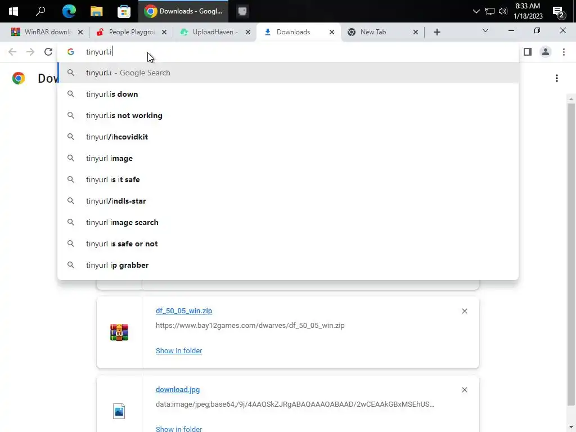Image resolution: width=576 pixels, height=432 pixels.
Task: Click the scrollbar up arrow on Downloads page
Action: point(571,99)
